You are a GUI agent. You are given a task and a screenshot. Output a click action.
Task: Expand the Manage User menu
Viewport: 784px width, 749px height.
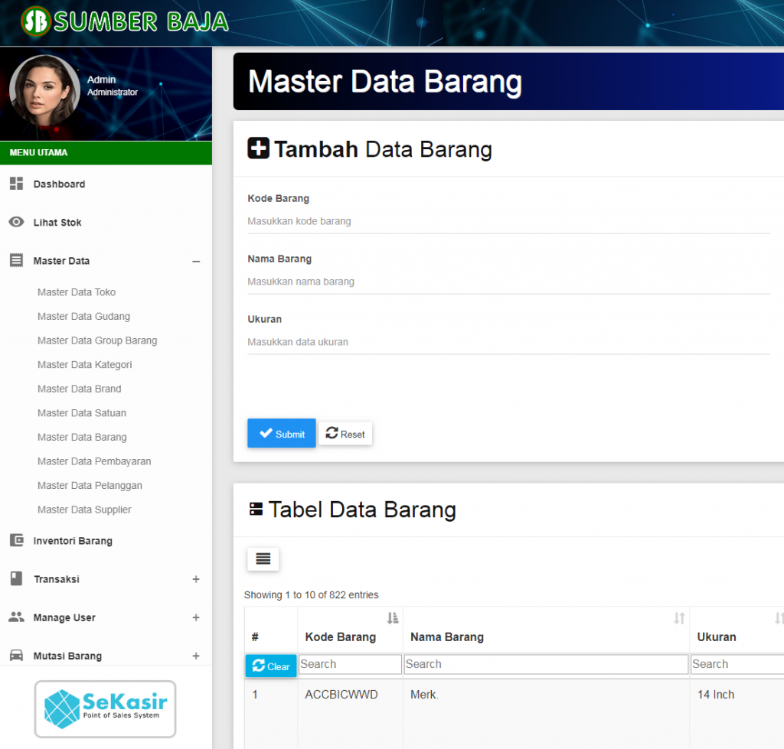click(196, 617)
